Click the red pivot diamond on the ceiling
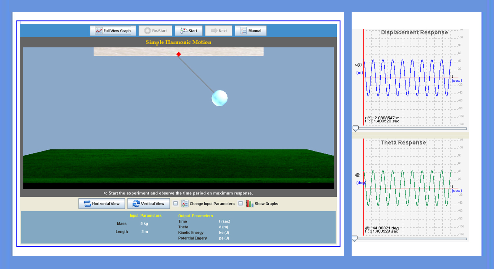This screenshot has height=269, width=494. pos(179,54)
